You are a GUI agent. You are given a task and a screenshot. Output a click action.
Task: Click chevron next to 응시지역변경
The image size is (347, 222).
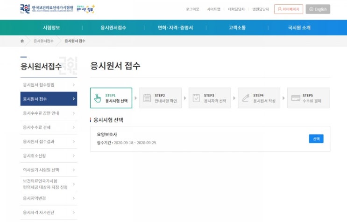click(x=74, y=198)
